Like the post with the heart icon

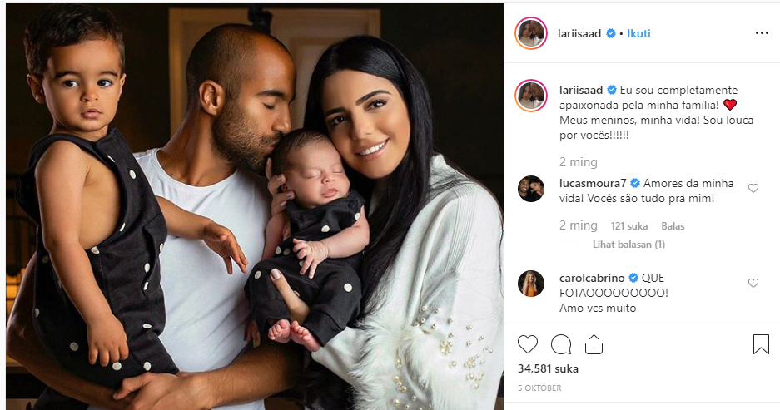tap(528, 344)
